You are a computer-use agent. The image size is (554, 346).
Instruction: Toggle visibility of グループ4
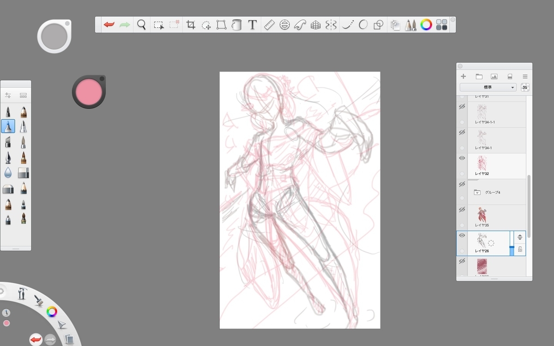(x=462, y=184)
